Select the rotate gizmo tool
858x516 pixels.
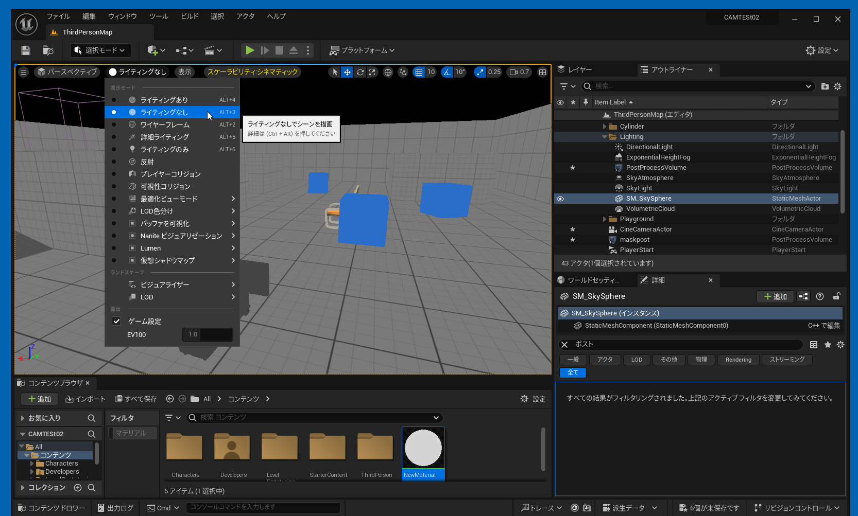pyautogui.click(x=360, y=72)
